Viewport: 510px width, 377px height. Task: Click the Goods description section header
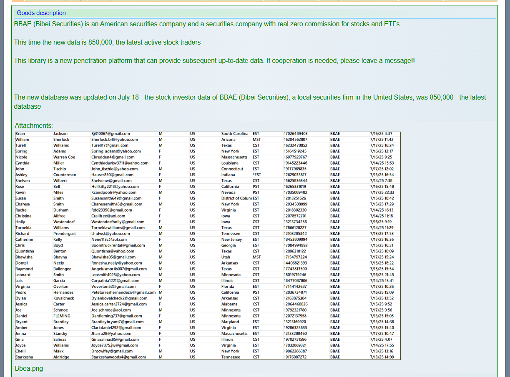[x=41, y=13]
